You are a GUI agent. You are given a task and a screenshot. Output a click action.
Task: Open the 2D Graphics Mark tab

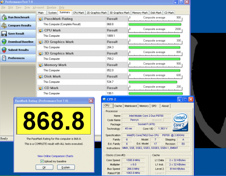97,13
